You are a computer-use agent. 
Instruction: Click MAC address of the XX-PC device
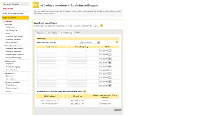coord(50,101)
